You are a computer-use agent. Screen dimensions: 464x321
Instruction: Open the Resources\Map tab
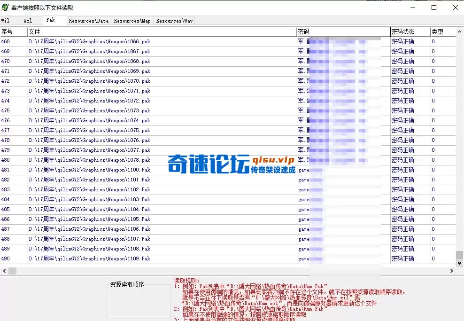click(132, 20)
